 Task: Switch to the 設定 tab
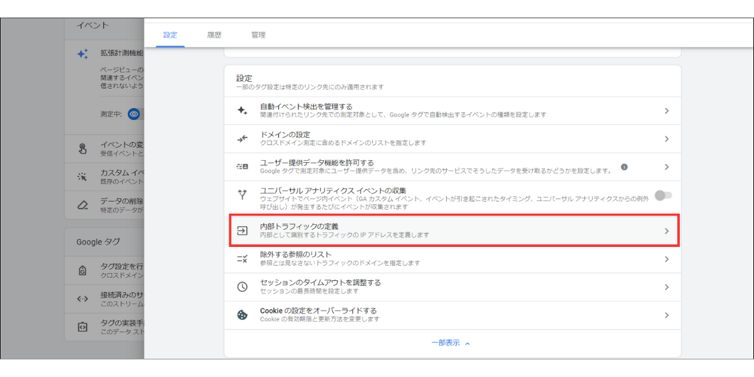pyautogui.click(x=170, y=35)
